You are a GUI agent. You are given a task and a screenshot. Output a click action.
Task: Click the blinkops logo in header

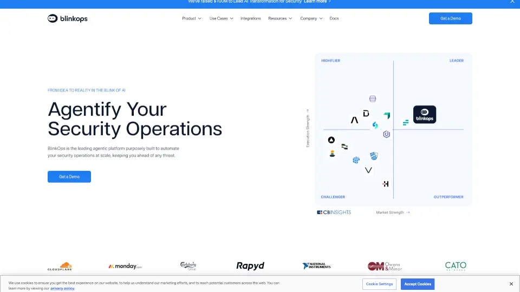(68, 18)
